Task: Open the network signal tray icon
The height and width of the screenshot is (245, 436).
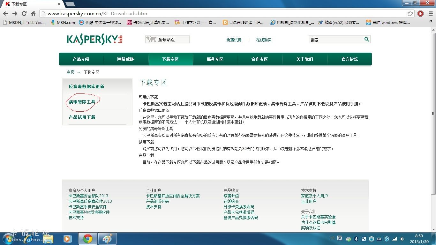Action: (x=395, y=239)
